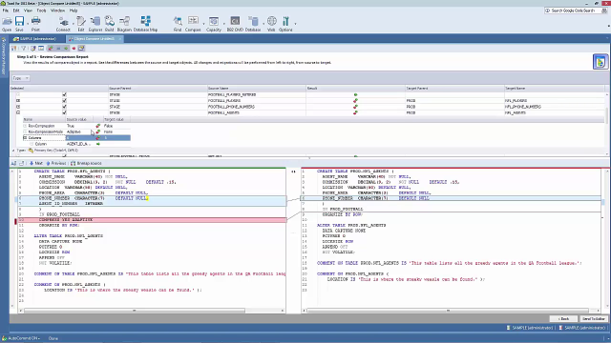611x343 pixels.
Task: Open the Edit menu
Action: tap(16, 10)
